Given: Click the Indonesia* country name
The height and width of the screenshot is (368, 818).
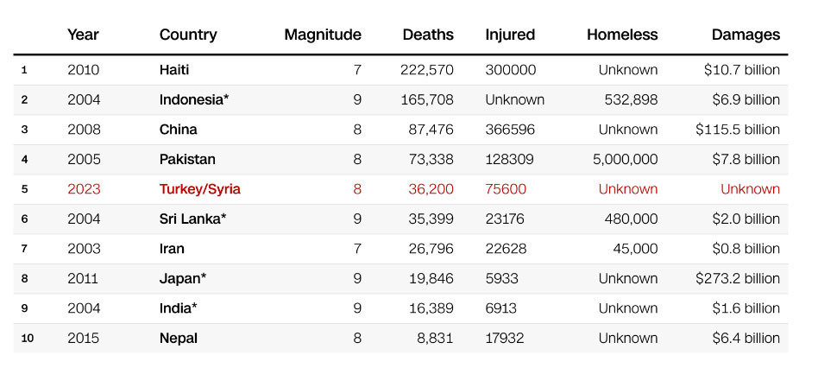Looking at the screenshot, I should tap(194, 99).
